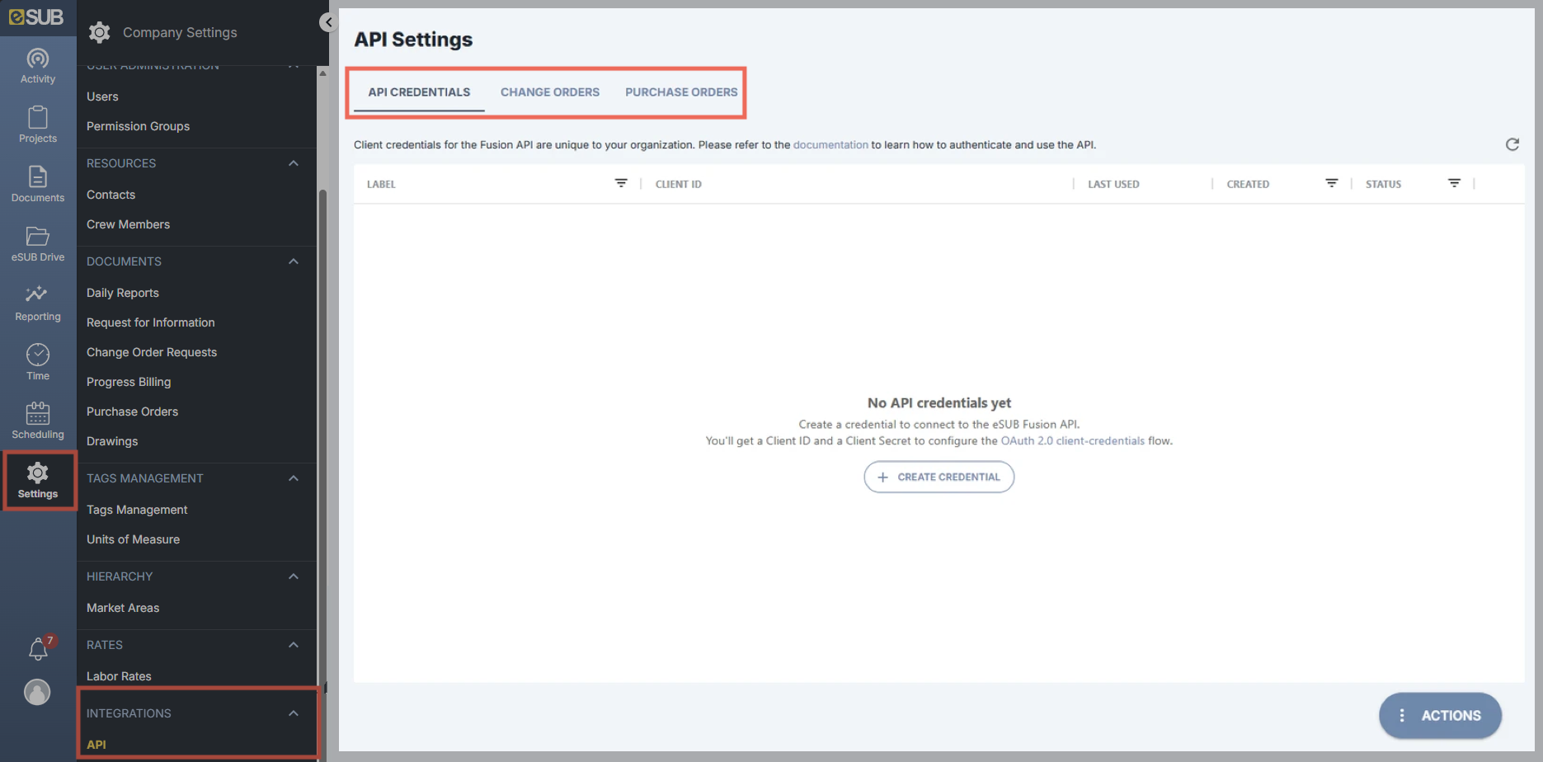This screenshot has width=1543, height=762.
Task: Open the eSUB Drive folder icon
Action: pyautogui.click(x=38, y=236)
